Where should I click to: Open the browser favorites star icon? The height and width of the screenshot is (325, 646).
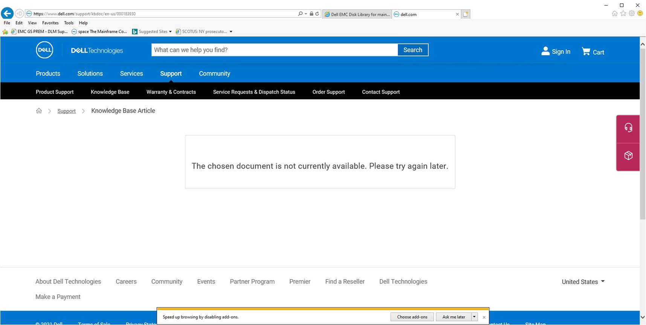[x=623, y=14]
